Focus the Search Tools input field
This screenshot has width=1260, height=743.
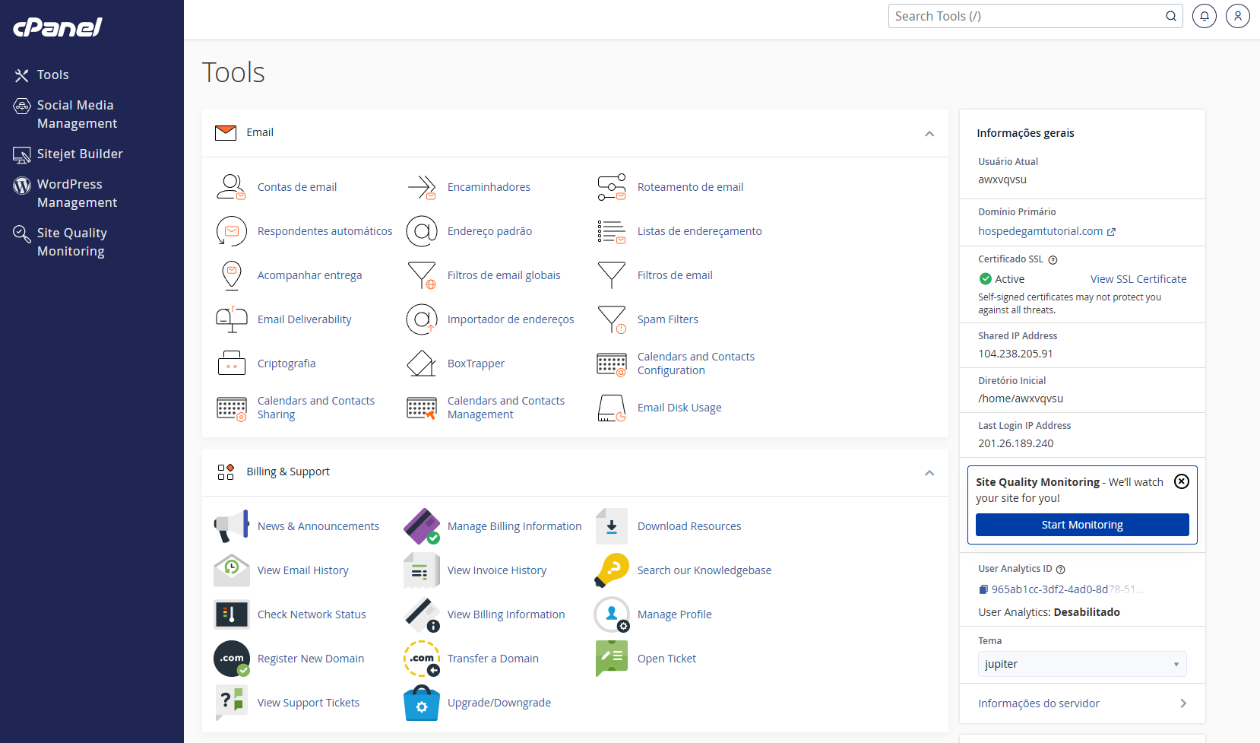coord(1026,16)
